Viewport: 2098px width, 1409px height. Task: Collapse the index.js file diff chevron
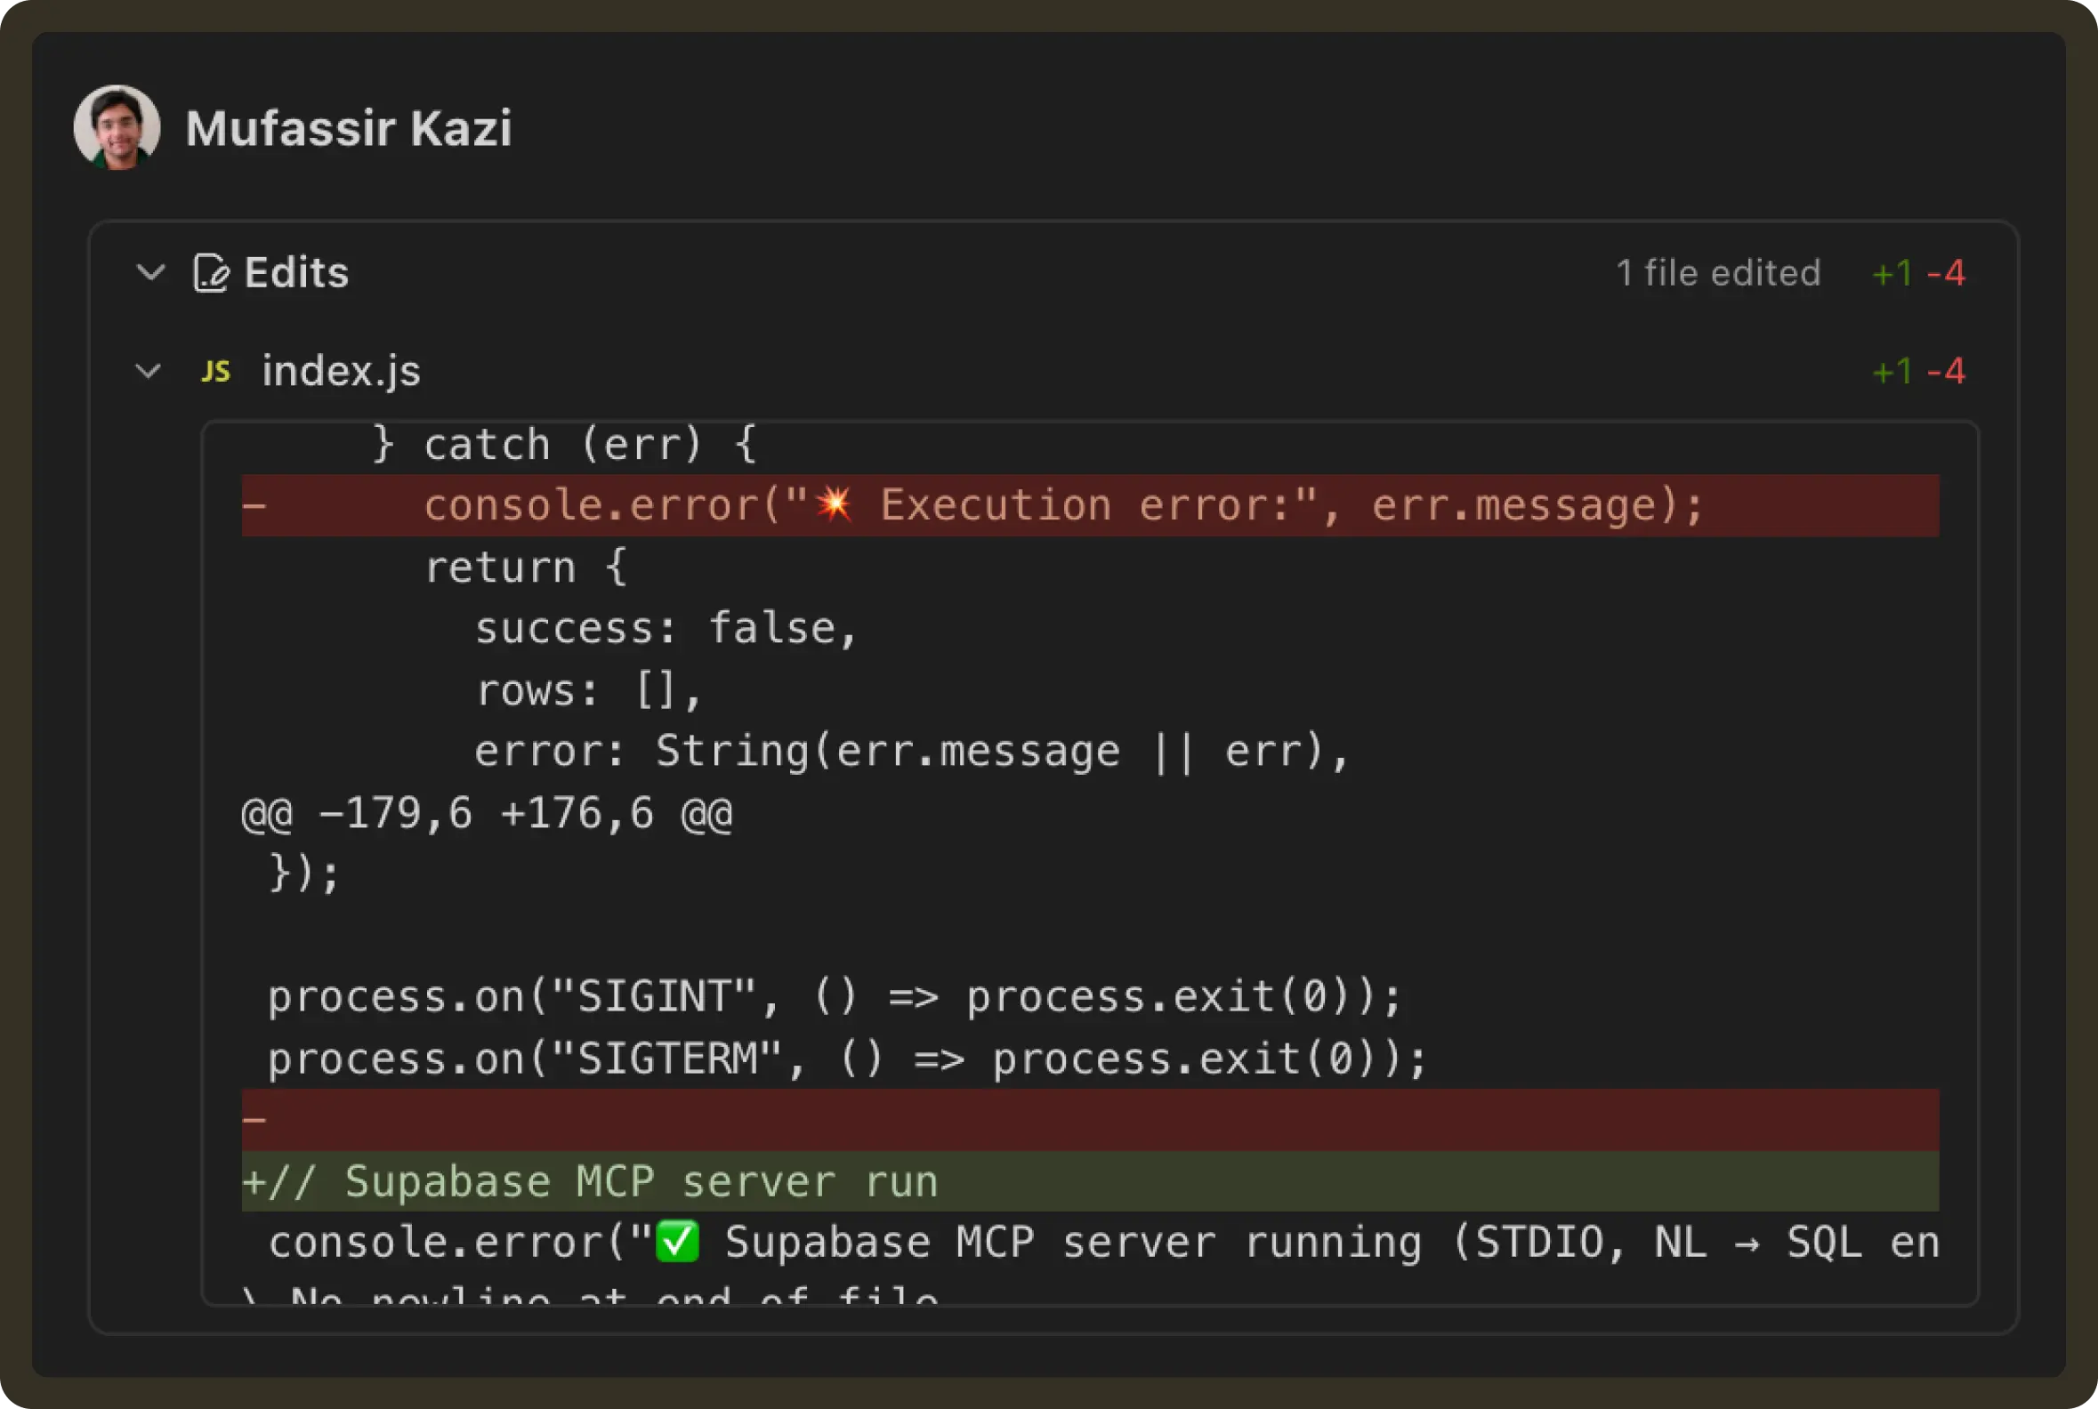tap(149, 371)
